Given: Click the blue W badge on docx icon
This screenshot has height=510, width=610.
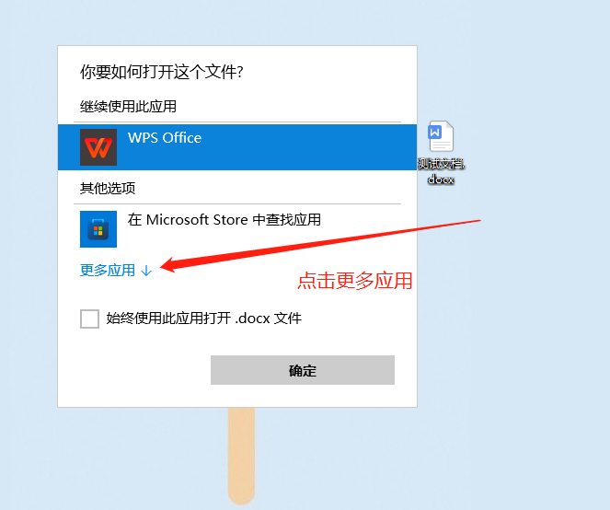Looking at the screenshot, I should coord(434,132).
